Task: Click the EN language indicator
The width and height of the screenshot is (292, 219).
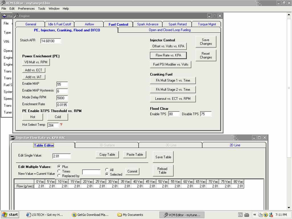Action: click(x=240, y=215)
